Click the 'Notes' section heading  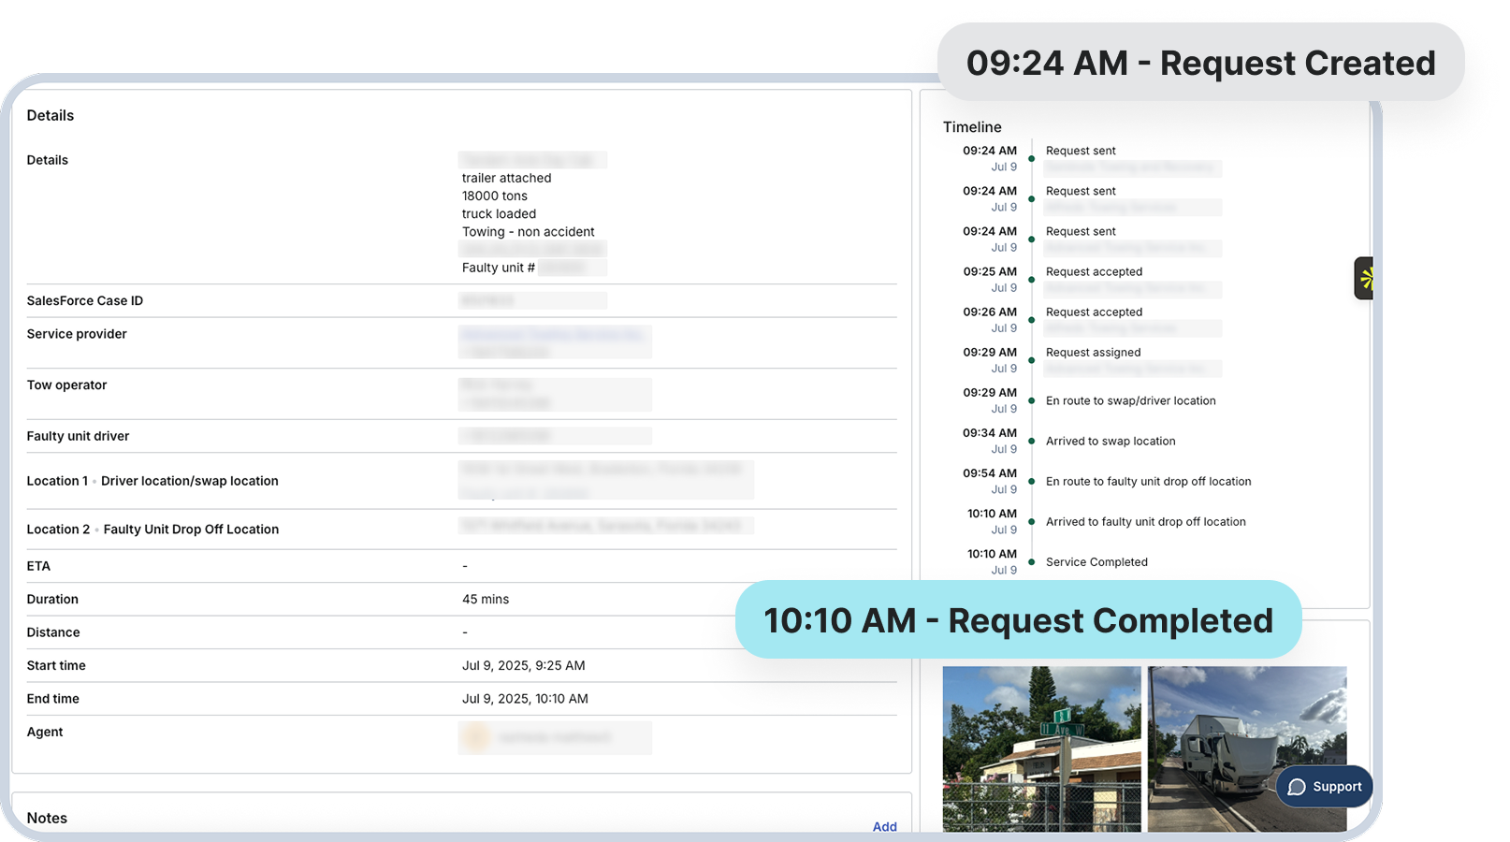tap(47, 818)
